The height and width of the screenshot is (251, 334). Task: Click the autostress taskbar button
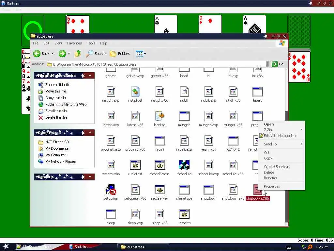pos(143,247)
